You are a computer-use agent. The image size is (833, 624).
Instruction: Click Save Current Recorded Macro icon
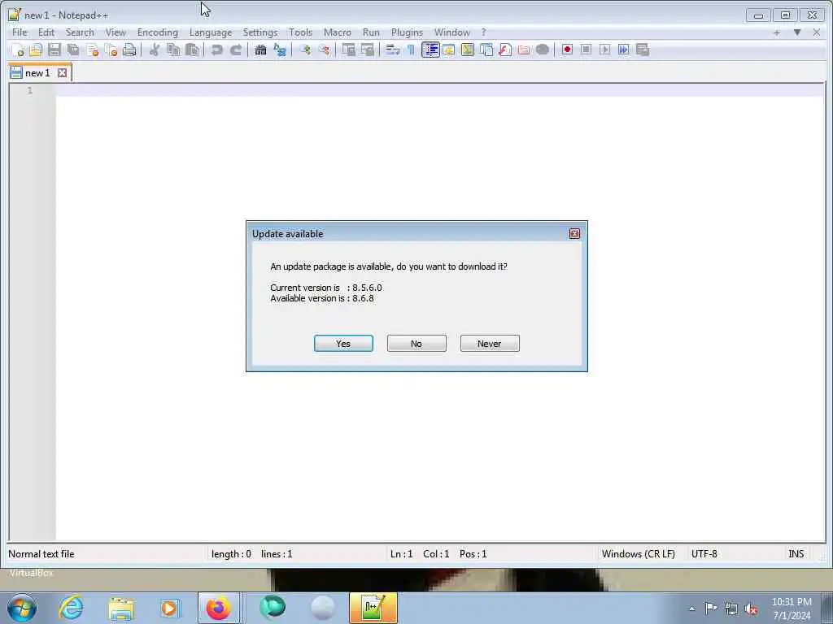tap(643, 50)
